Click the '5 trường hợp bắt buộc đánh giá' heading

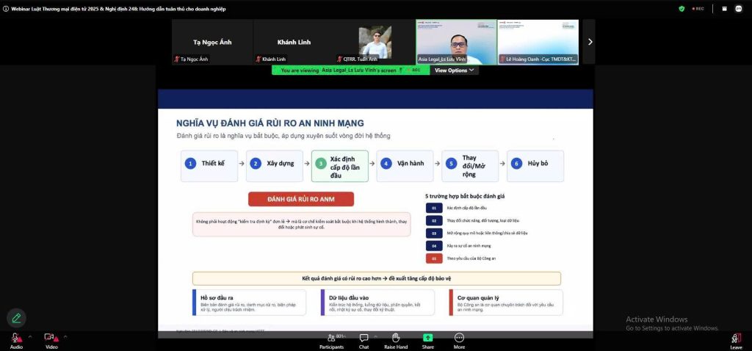pyautogui.click(x=465, y=196)
